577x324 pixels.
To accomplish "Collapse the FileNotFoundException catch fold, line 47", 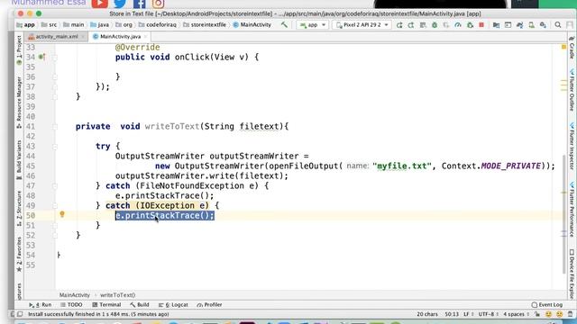I will (55, 186).
